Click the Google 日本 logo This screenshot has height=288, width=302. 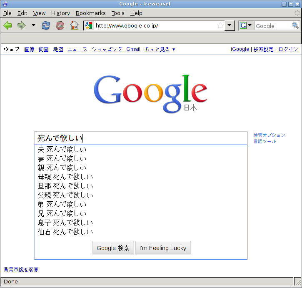coord(150,94)
